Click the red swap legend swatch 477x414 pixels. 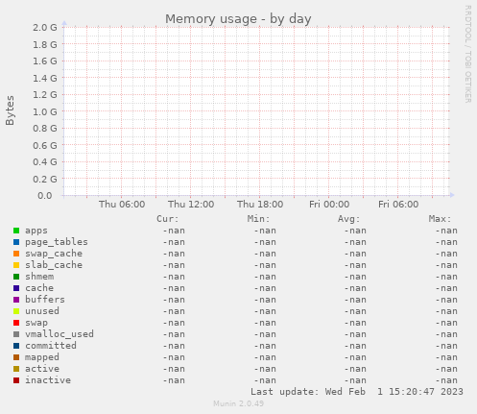16,323
